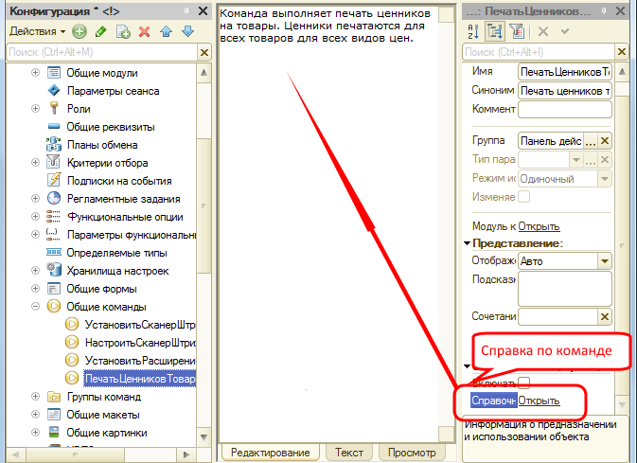
Task: Open the Действия dropdown menu
Action: [x=37, y=31]
